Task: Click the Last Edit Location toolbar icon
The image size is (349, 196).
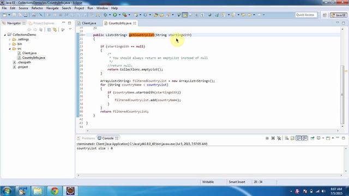Action: 243,15
